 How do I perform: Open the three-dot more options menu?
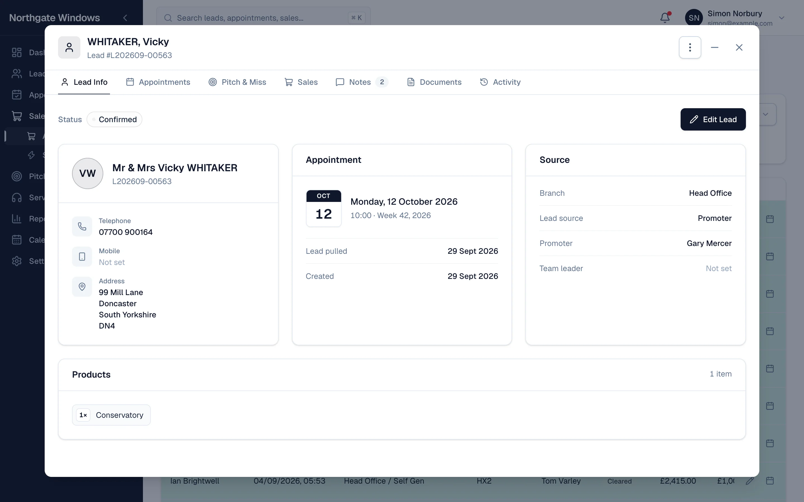coord(690,47)
